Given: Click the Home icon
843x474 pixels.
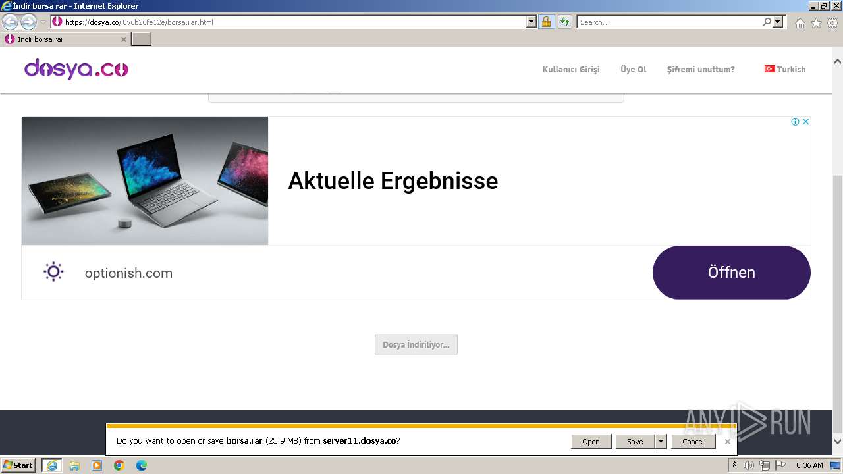Looking at the screenshot, I should pyautogui.click(x=800, y=23).
